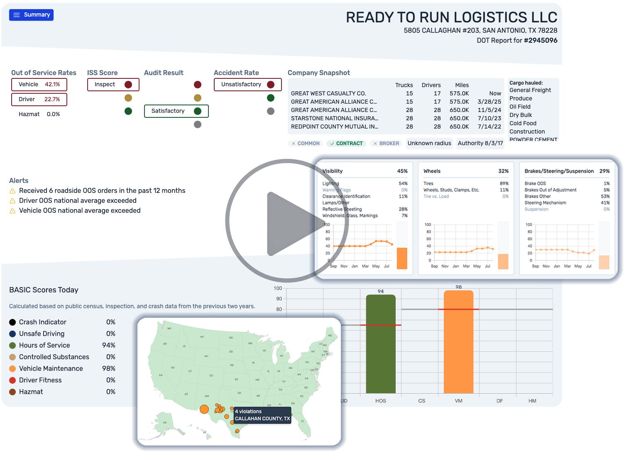Click the Suspension row in brakes card
This screenshot has height=460, width=629.
567,209
